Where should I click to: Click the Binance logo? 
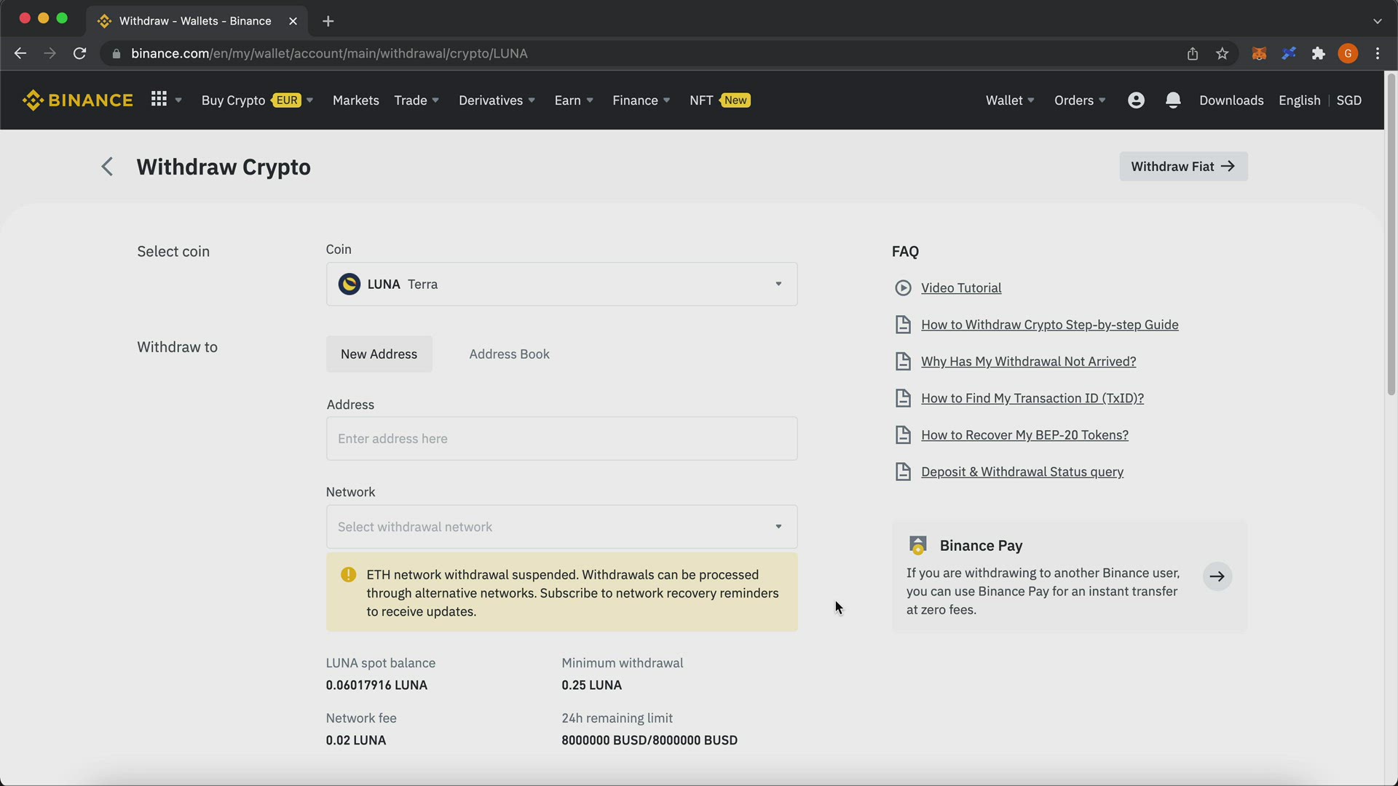point(78,100)
